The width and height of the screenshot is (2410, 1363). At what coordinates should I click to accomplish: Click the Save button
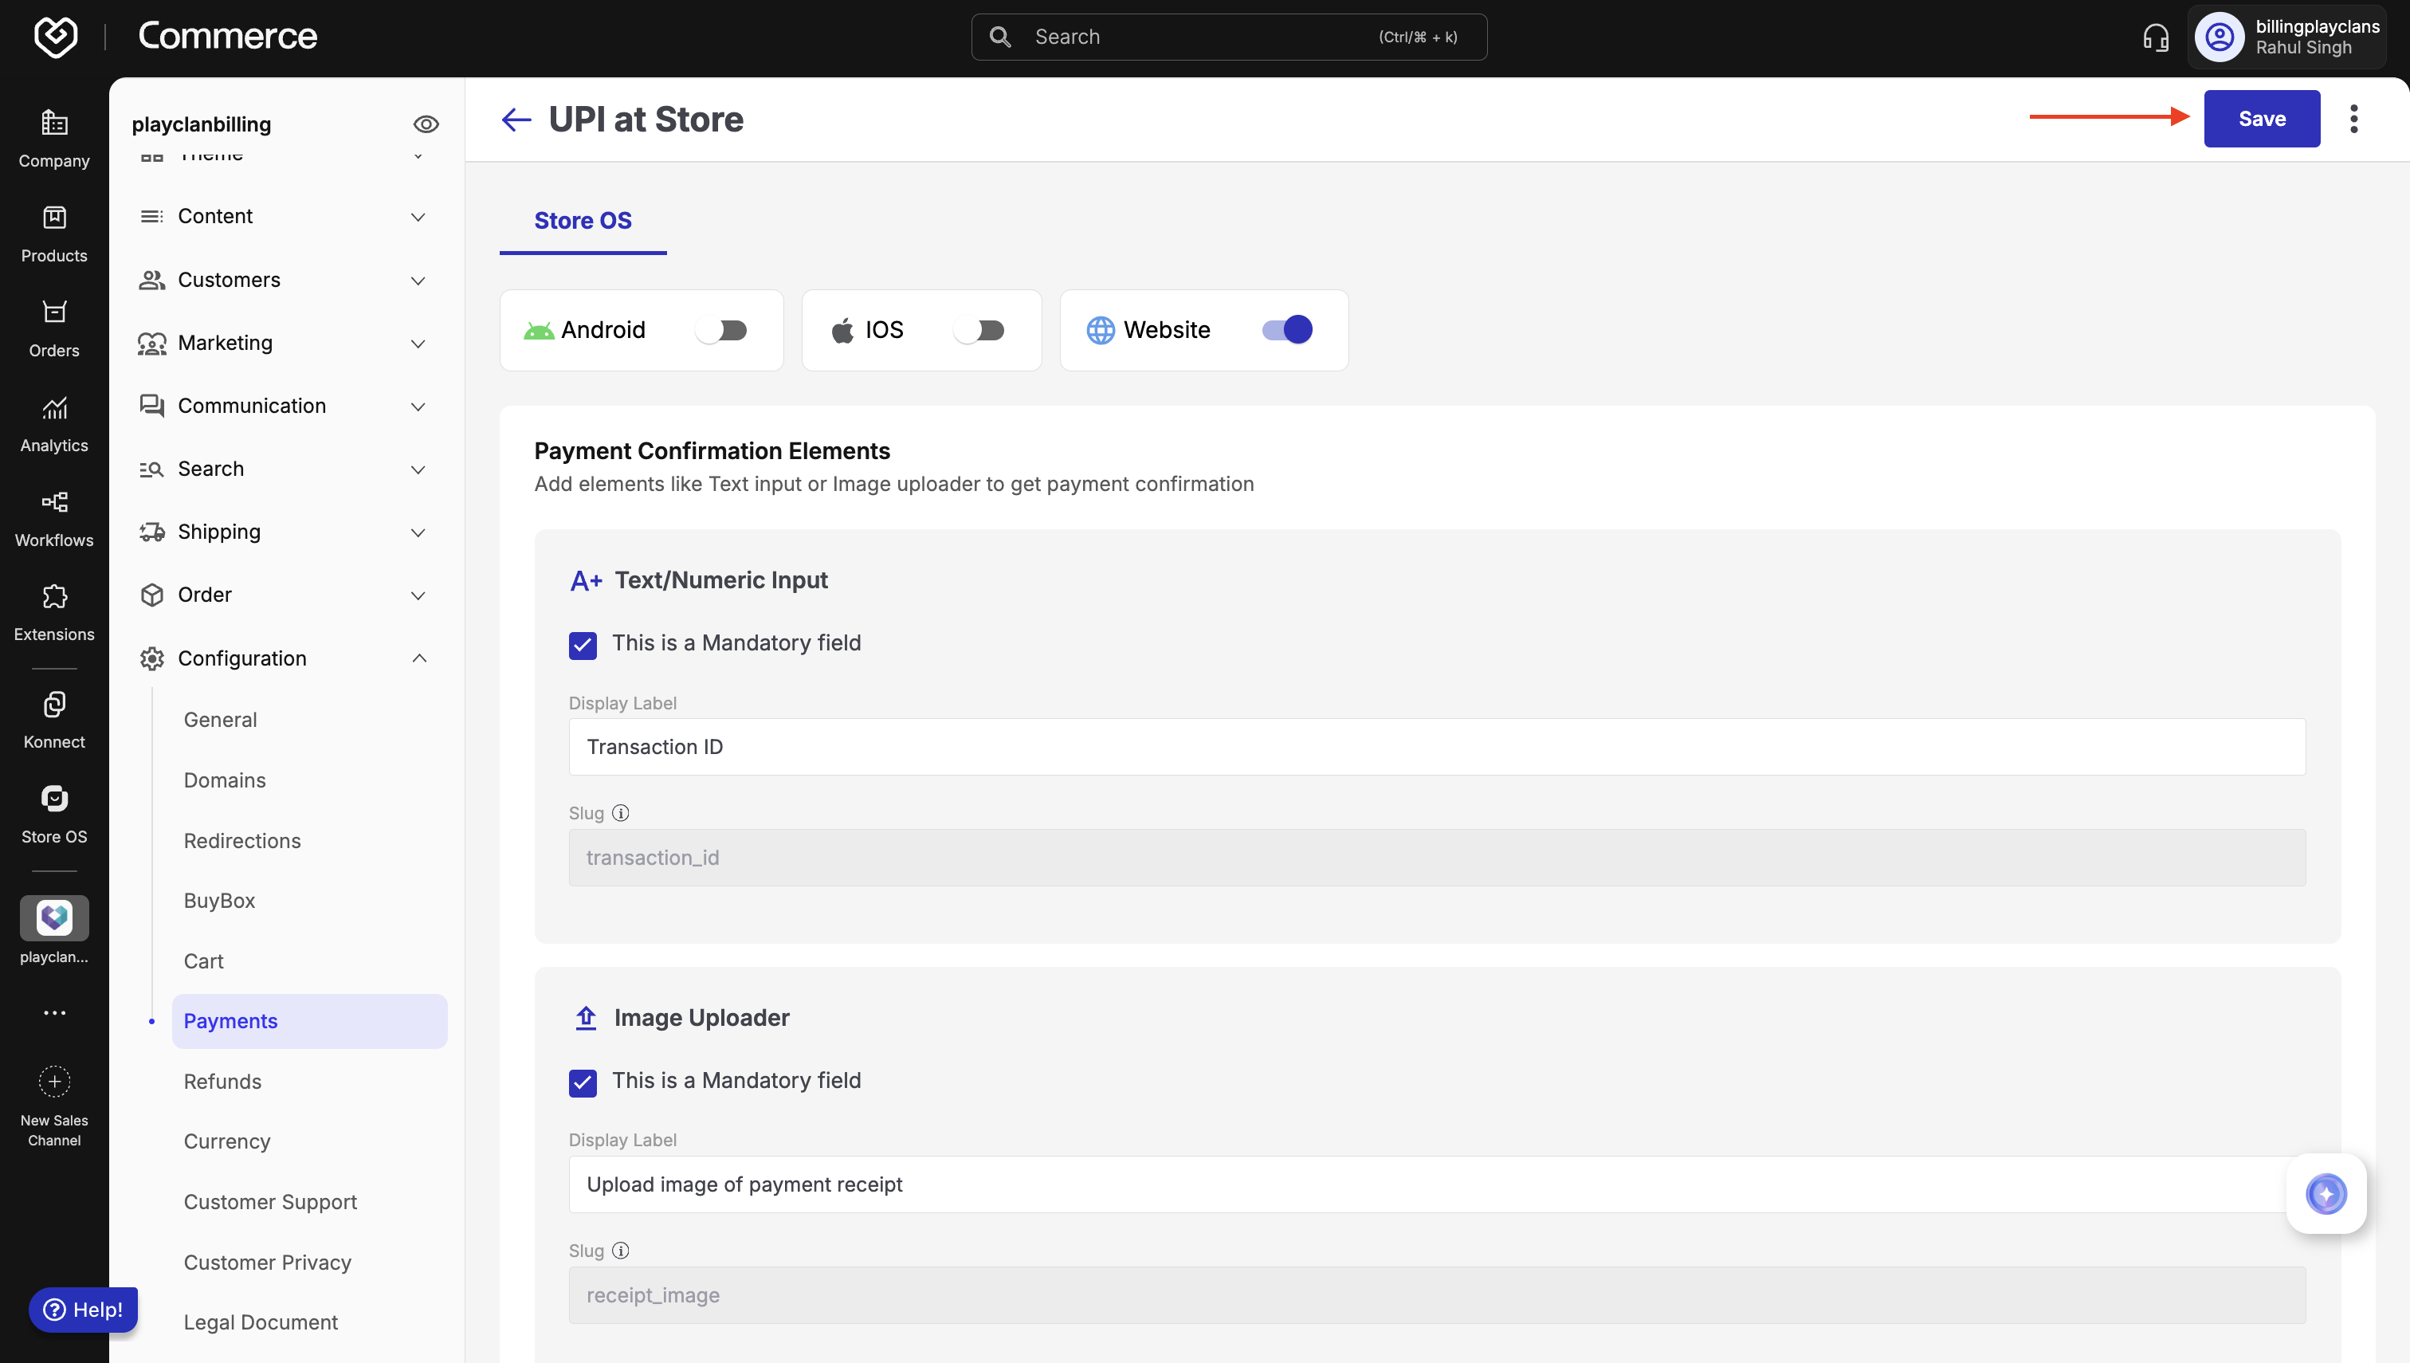(x=2261, y=119)
